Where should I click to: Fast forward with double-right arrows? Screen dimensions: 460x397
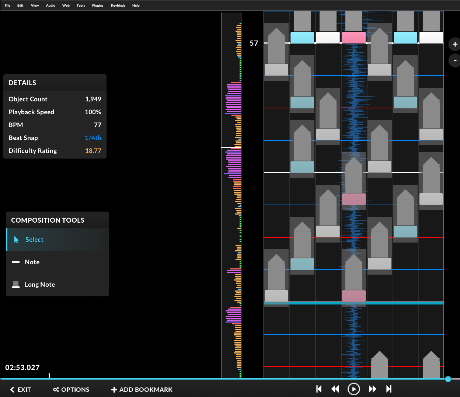click(x=372, y=389)
